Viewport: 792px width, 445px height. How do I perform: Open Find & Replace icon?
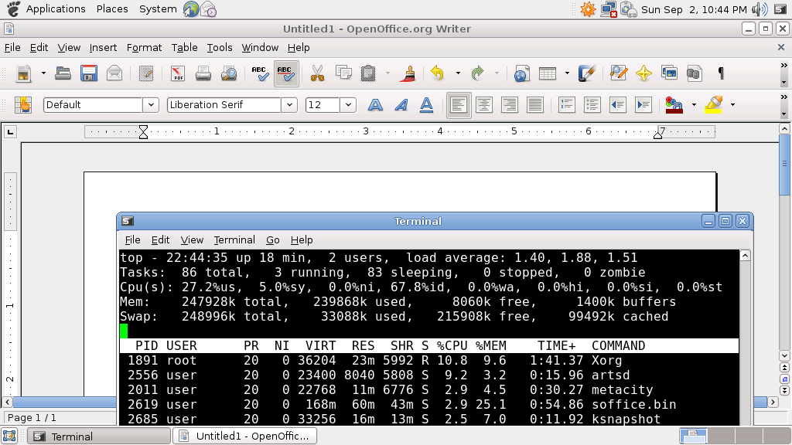point(618,73)
